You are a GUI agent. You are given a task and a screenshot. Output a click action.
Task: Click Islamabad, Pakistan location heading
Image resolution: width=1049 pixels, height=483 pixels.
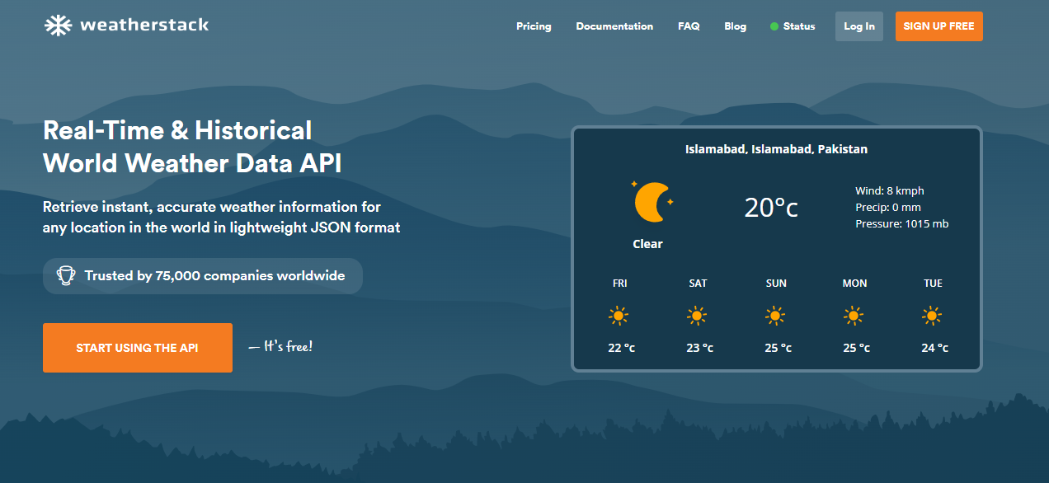point(776,149)
